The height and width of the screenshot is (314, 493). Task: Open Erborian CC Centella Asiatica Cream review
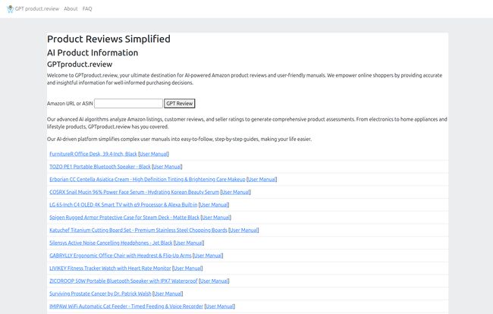pyautogui.click(x=147, y=180)
